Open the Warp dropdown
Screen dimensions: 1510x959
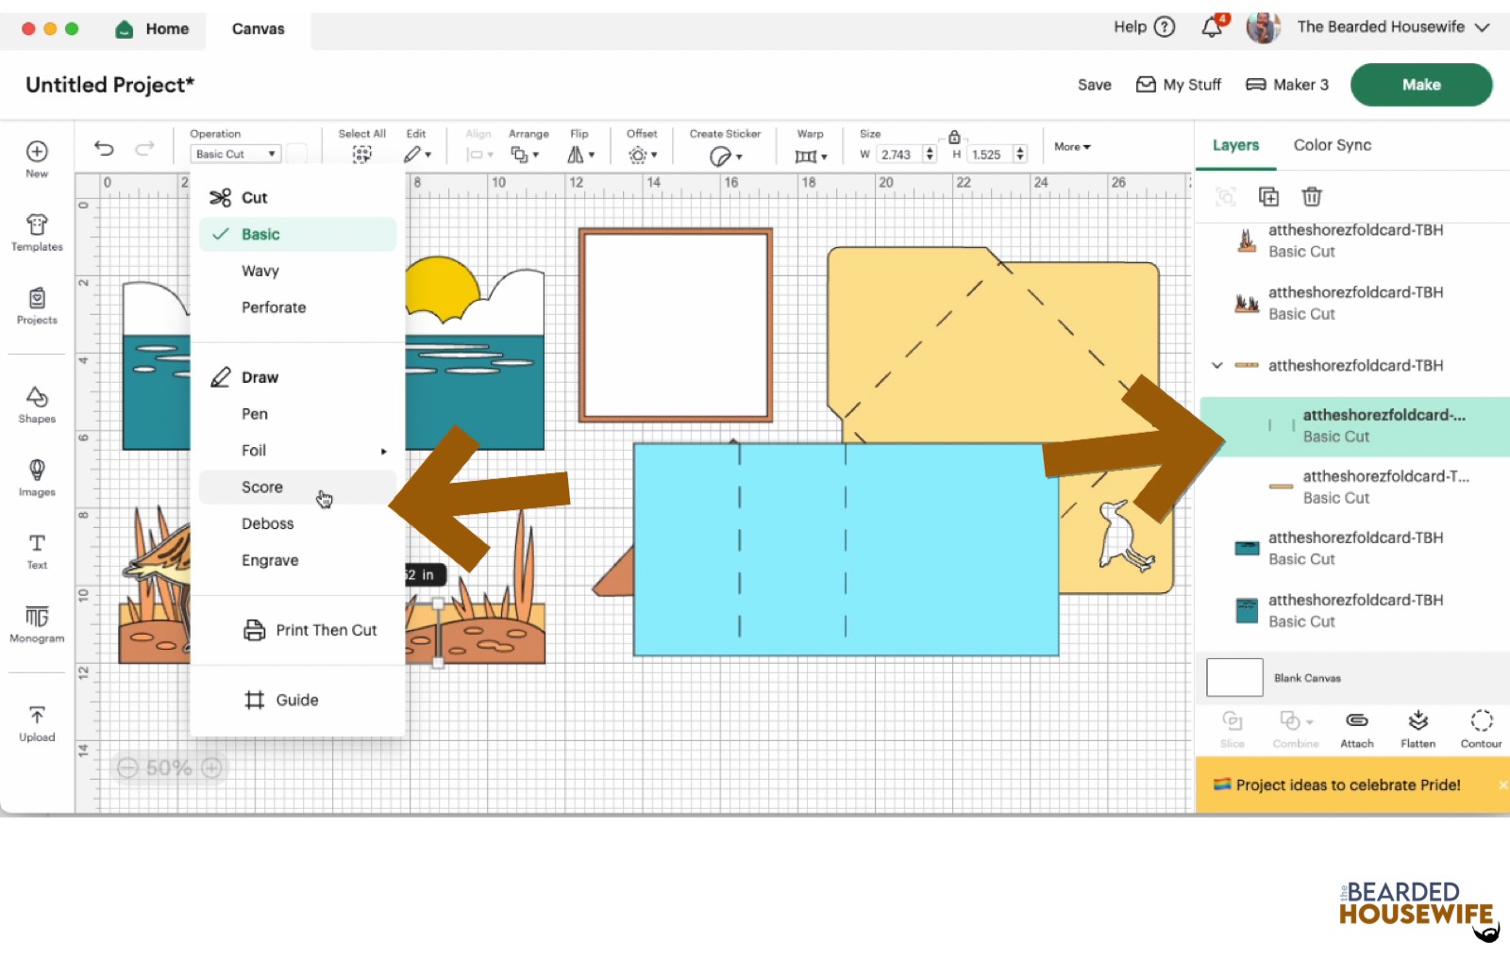811,156
